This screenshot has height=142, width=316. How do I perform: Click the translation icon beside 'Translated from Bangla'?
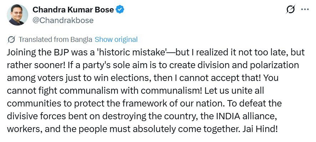(11, 39)
